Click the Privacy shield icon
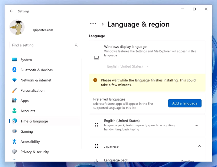 tap(14, 152)
